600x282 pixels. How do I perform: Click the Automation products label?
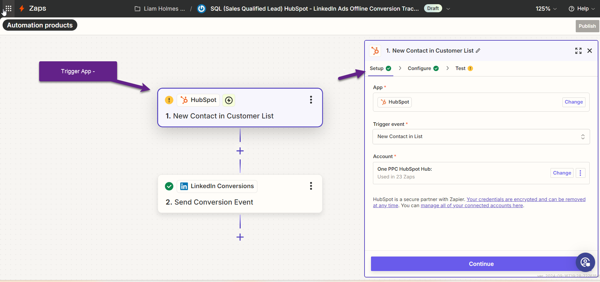pos(40,25)
